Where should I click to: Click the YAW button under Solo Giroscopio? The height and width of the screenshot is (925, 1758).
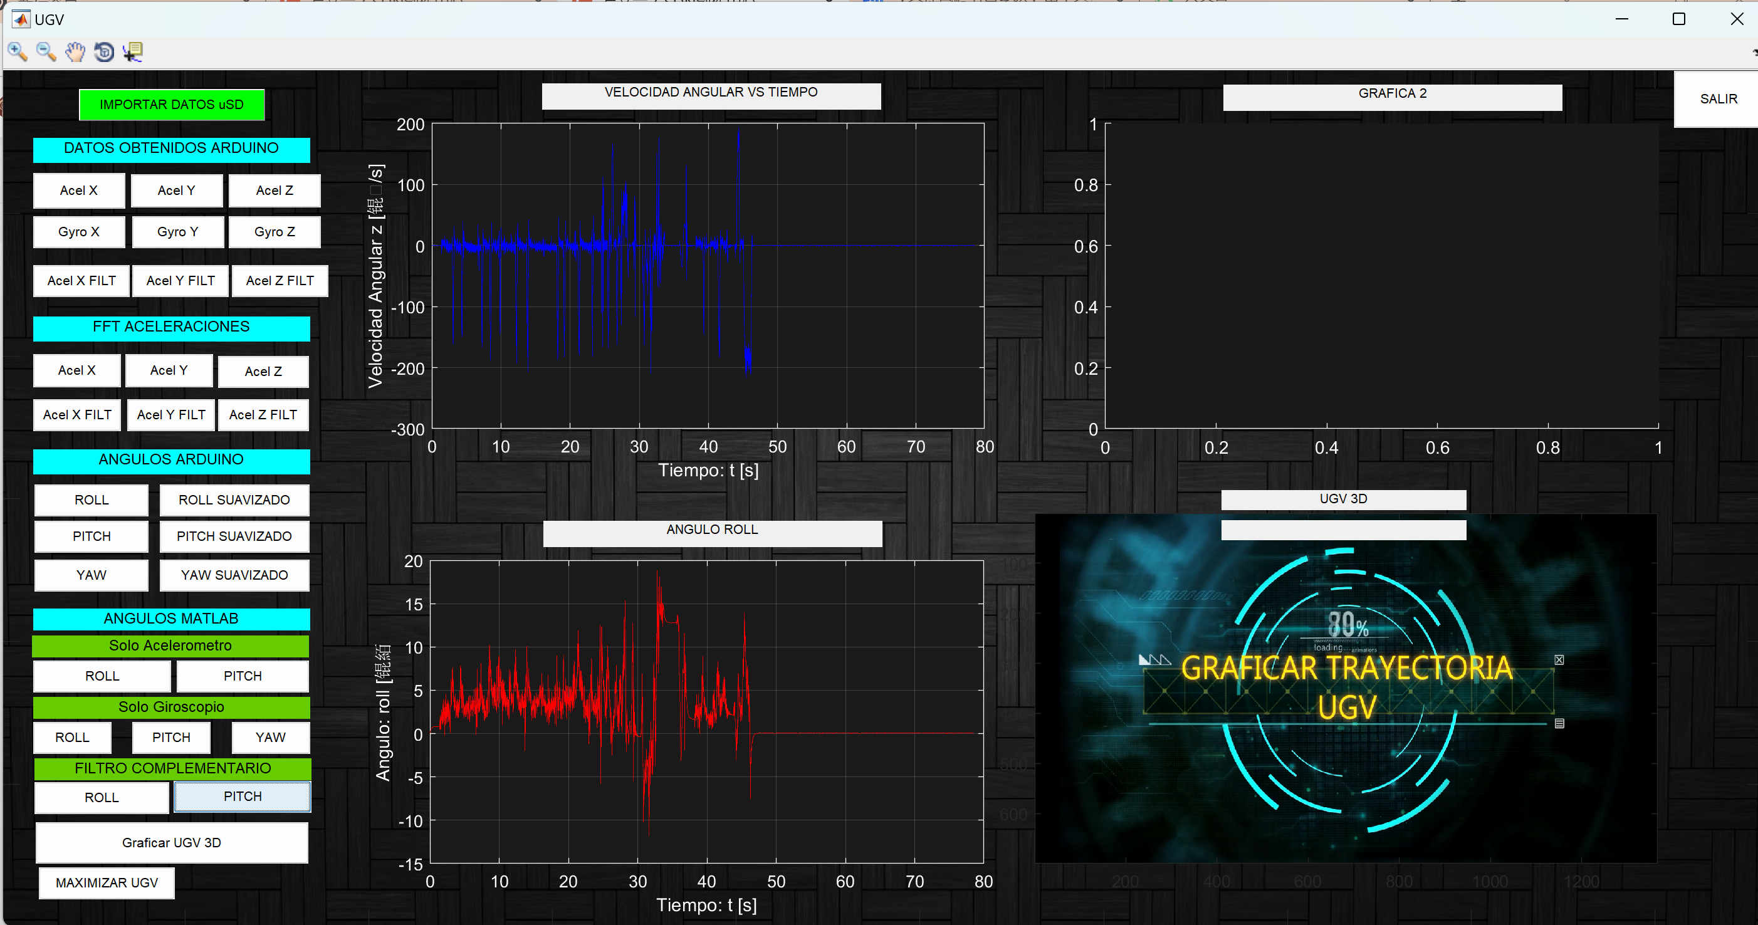click(x=270, y=737)
